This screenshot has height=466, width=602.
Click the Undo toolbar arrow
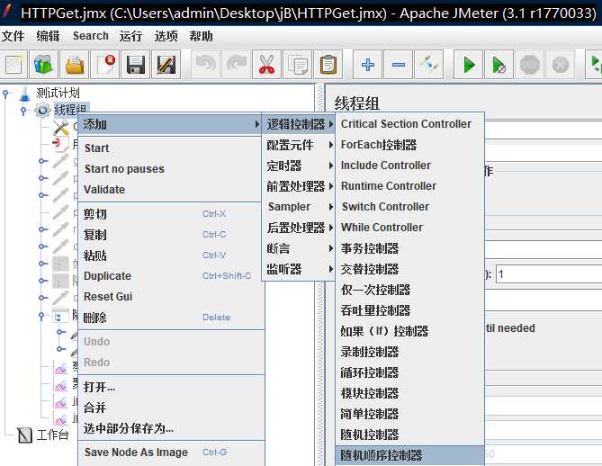click(x=206, y=65)
